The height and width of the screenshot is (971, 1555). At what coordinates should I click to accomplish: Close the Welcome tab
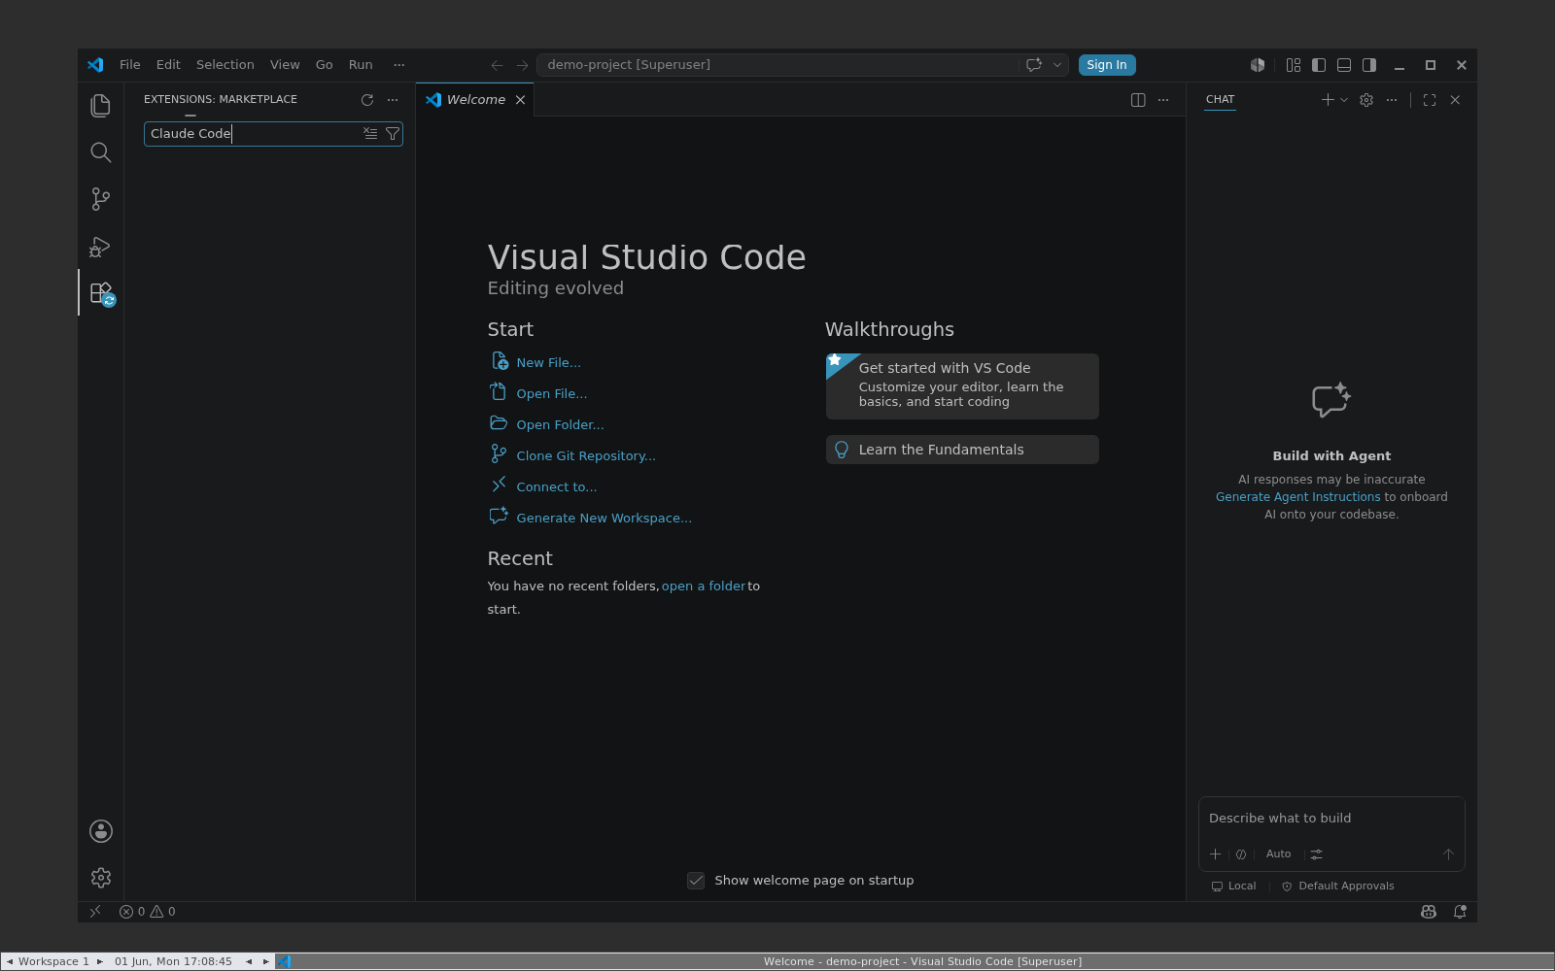click(x=520, y=100)
